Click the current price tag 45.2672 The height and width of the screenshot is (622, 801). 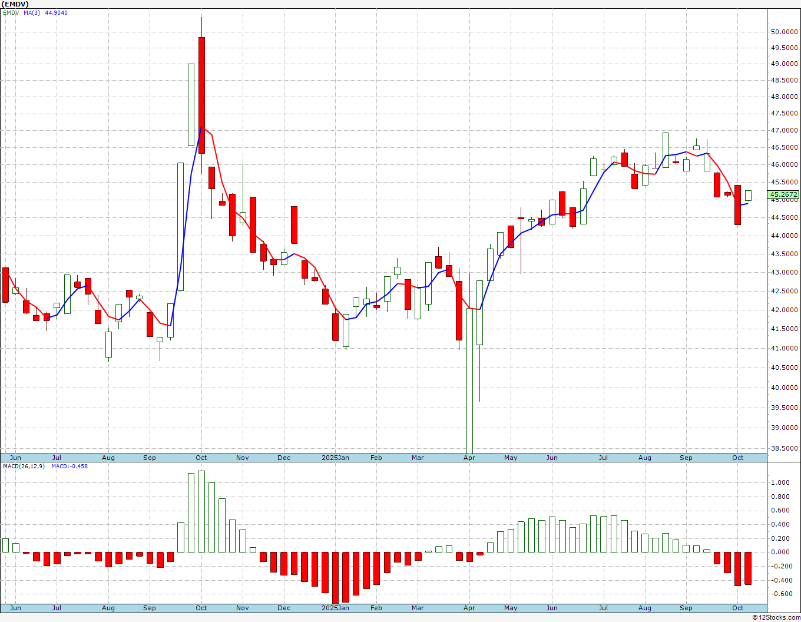coord(784,194)
